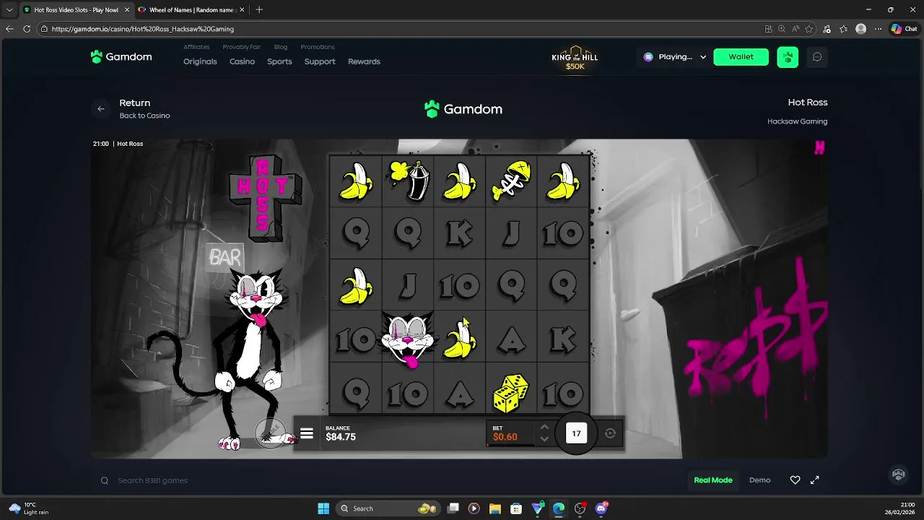Click the green crown rewards icon
This screenshot has height=520, width=924.
click(788, 57)
